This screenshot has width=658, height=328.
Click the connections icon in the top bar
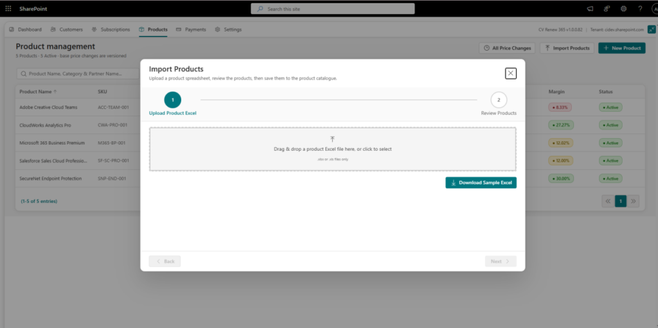point(607,8)
